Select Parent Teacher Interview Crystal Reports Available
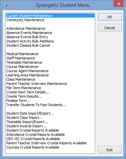Image resolution: width=126 pixels, height=159 pixels. pos(46,143)
